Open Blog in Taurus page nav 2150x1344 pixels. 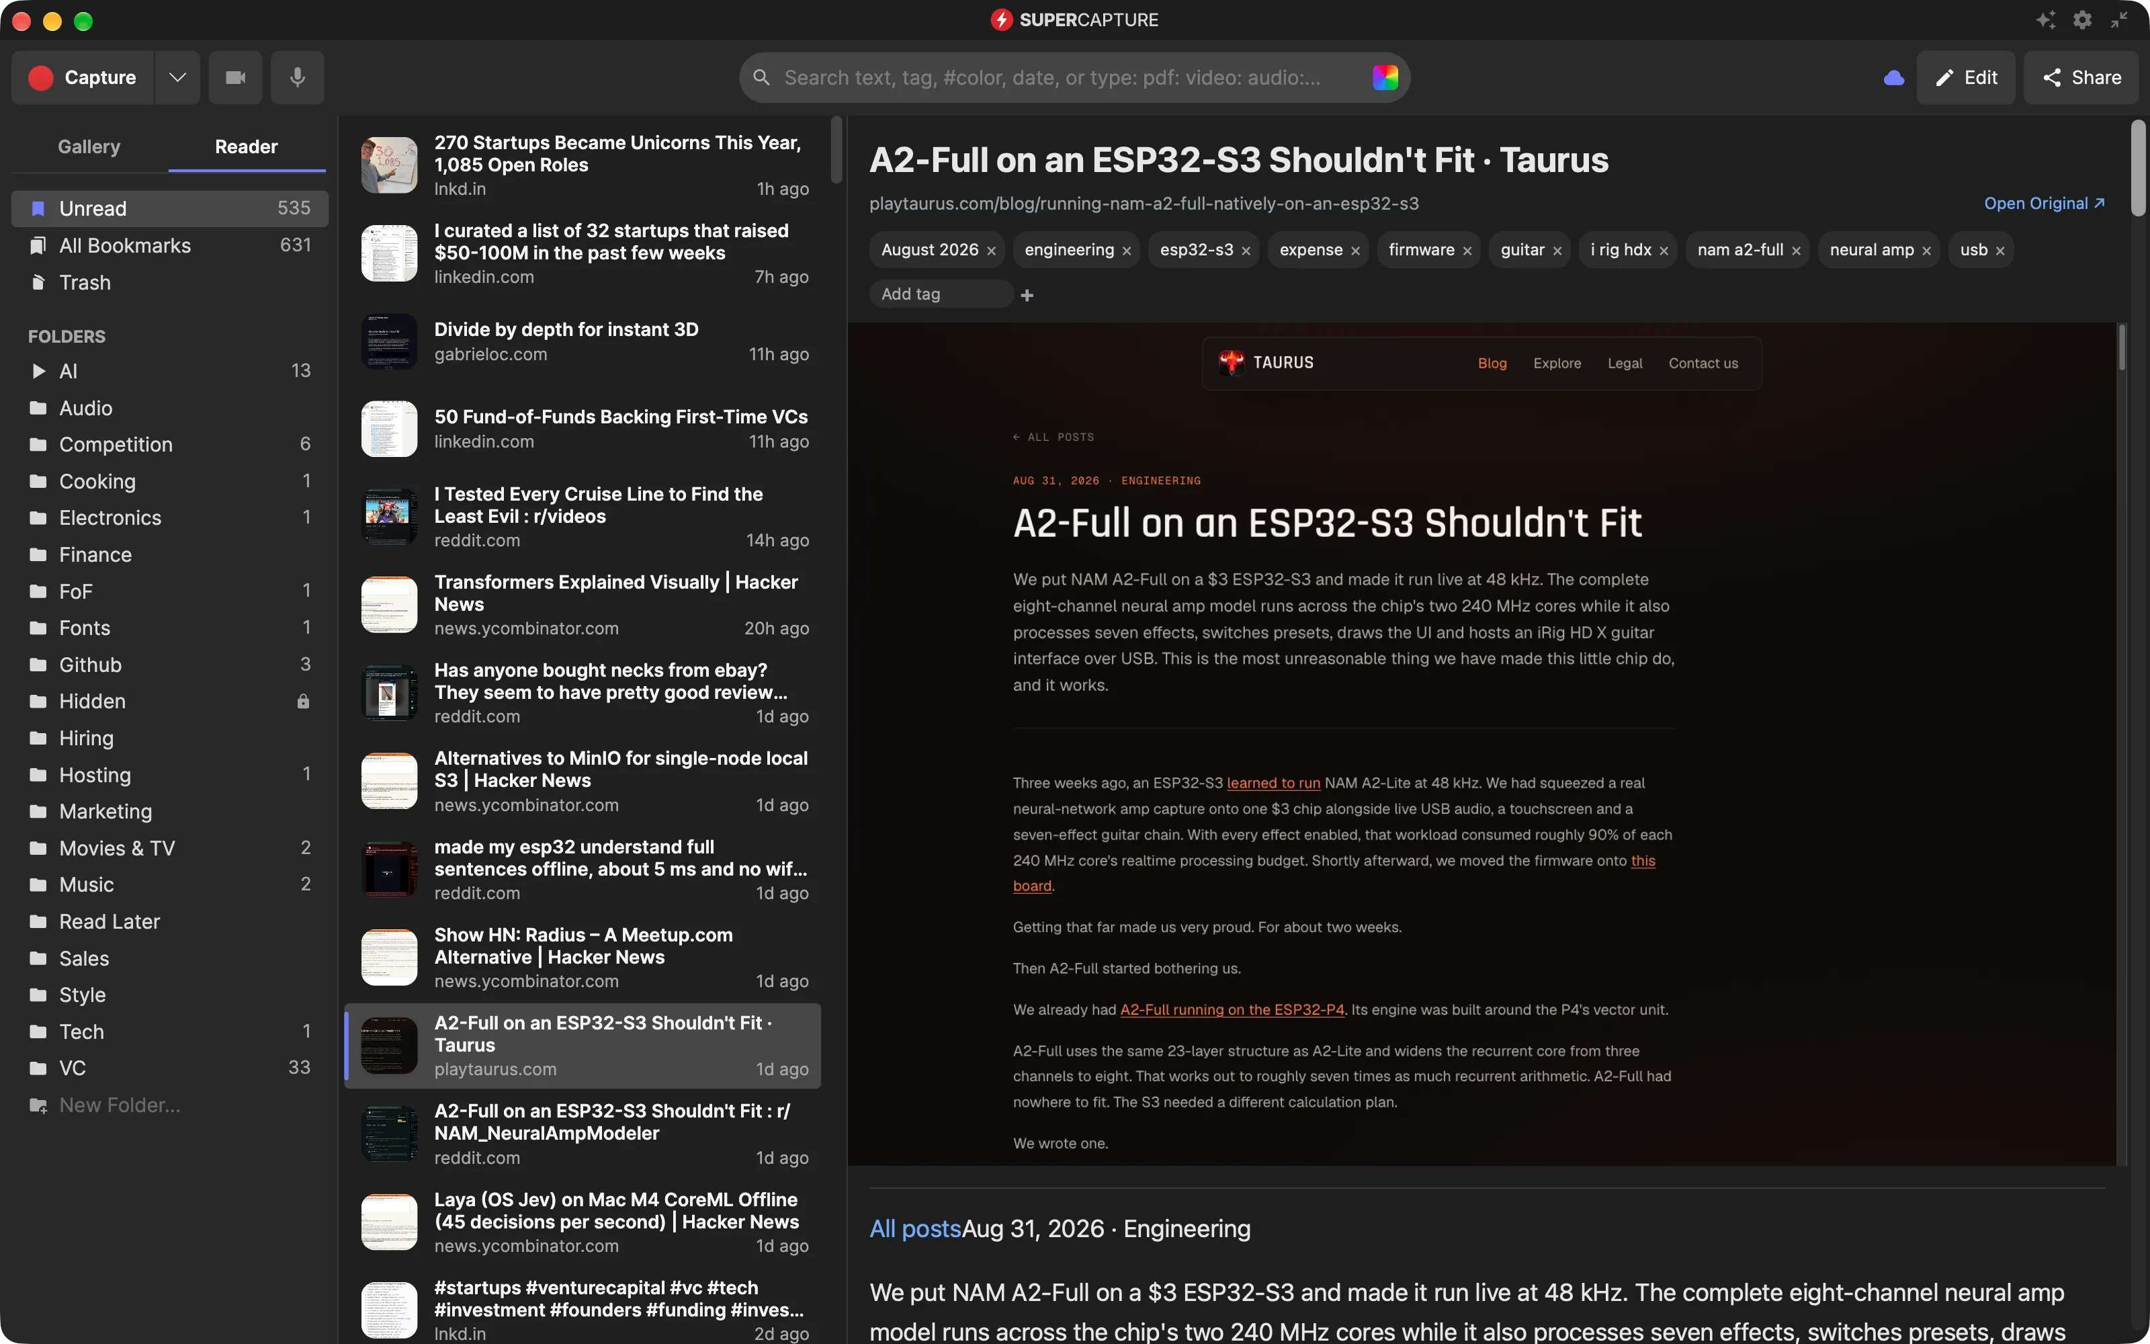pyautogui.click(x=1492, y=363)
